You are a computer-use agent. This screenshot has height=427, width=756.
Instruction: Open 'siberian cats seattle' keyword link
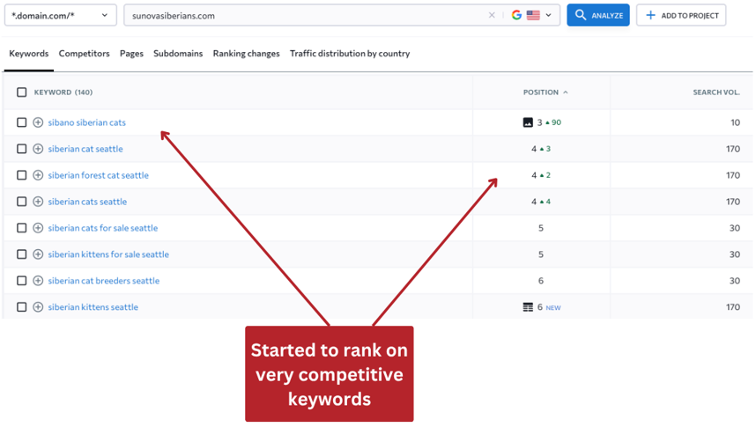[x=87, y=202]
